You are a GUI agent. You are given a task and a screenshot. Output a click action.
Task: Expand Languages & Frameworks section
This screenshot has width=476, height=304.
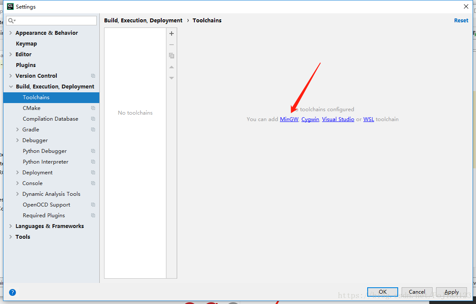[11, 226]
